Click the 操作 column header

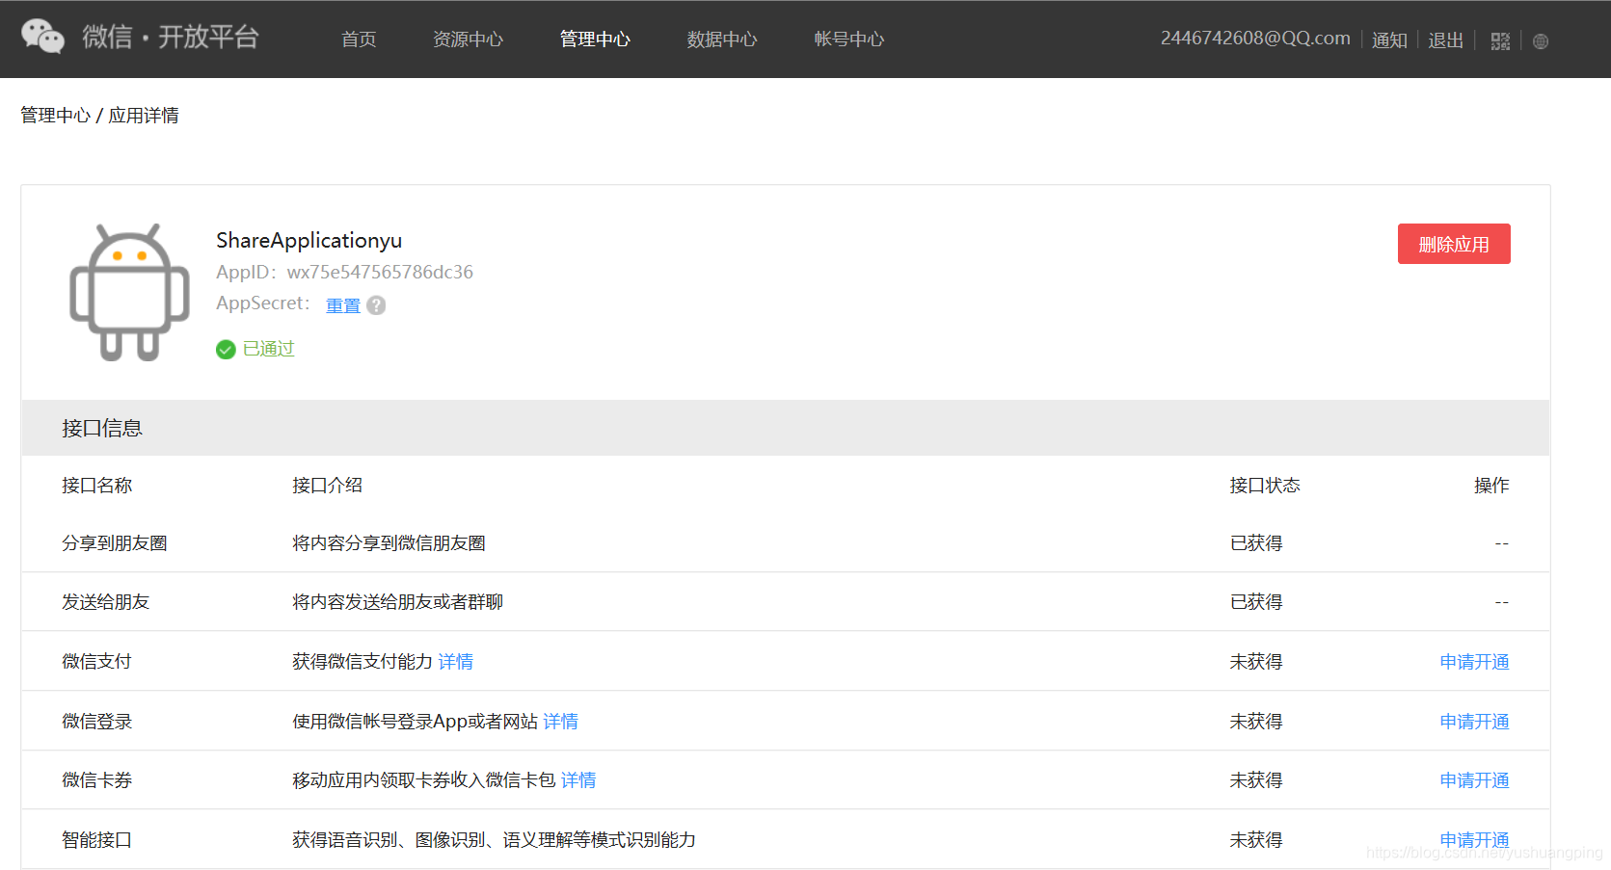coord(1491,486)
